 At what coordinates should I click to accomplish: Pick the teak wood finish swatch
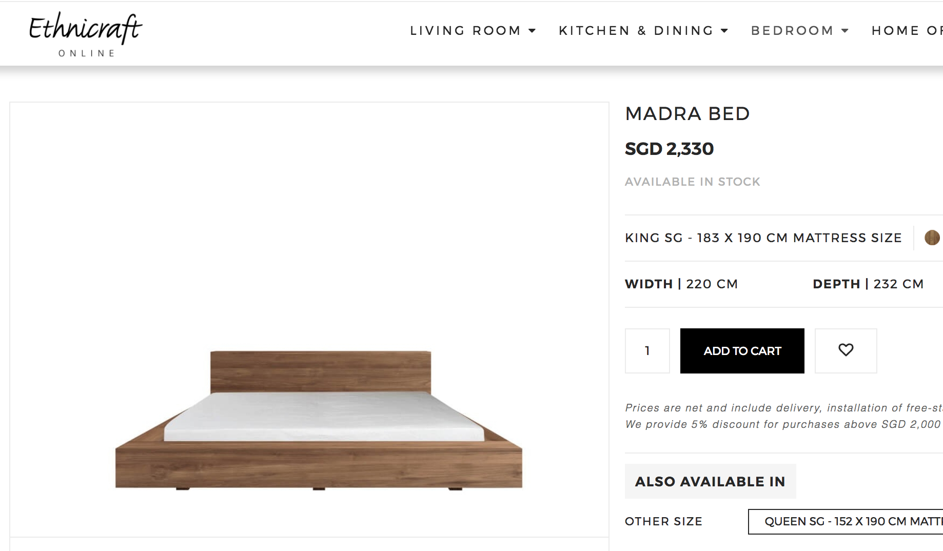[x=932, y=238]
